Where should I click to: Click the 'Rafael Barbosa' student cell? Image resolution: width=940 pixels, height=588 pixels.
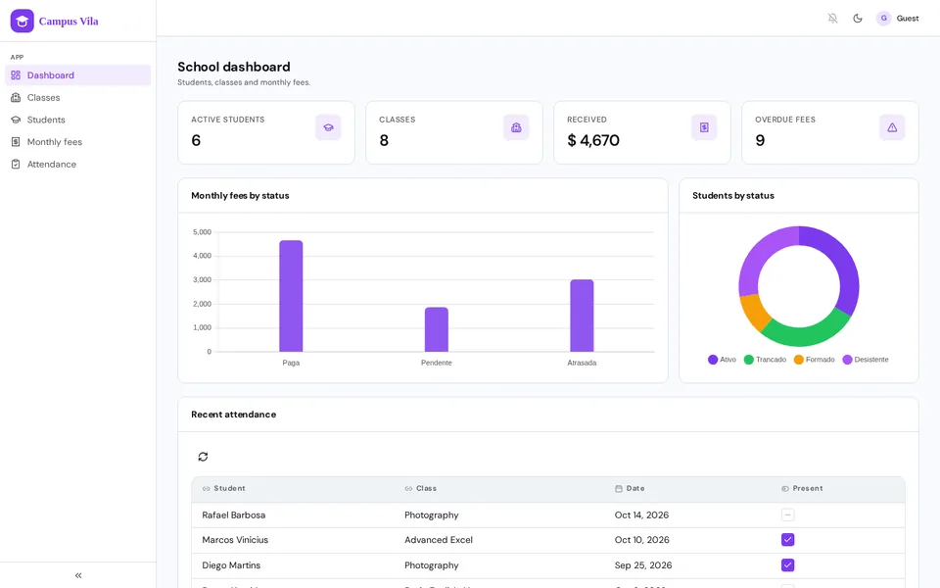point(234,514)
